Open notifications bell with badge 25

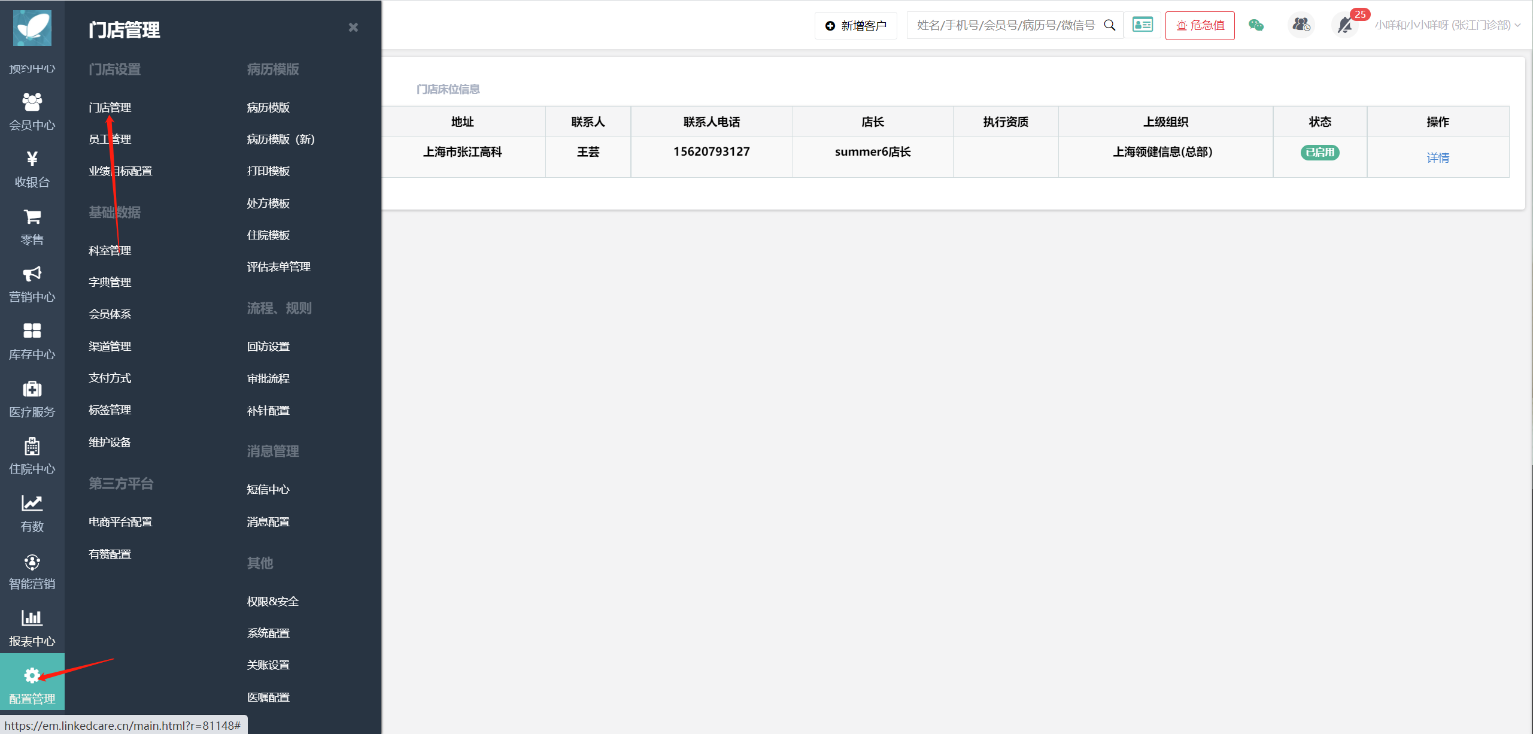tap(1346, 25)
